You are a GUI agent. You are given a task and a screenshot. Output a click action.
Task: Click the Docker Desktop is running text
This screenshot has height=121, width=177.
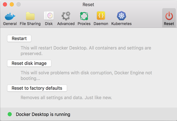click(x=43, y=114)
